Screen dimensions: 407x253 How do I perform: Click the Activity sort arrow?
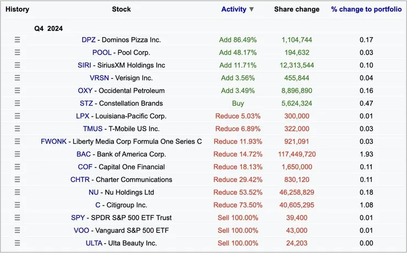point(251,9)
